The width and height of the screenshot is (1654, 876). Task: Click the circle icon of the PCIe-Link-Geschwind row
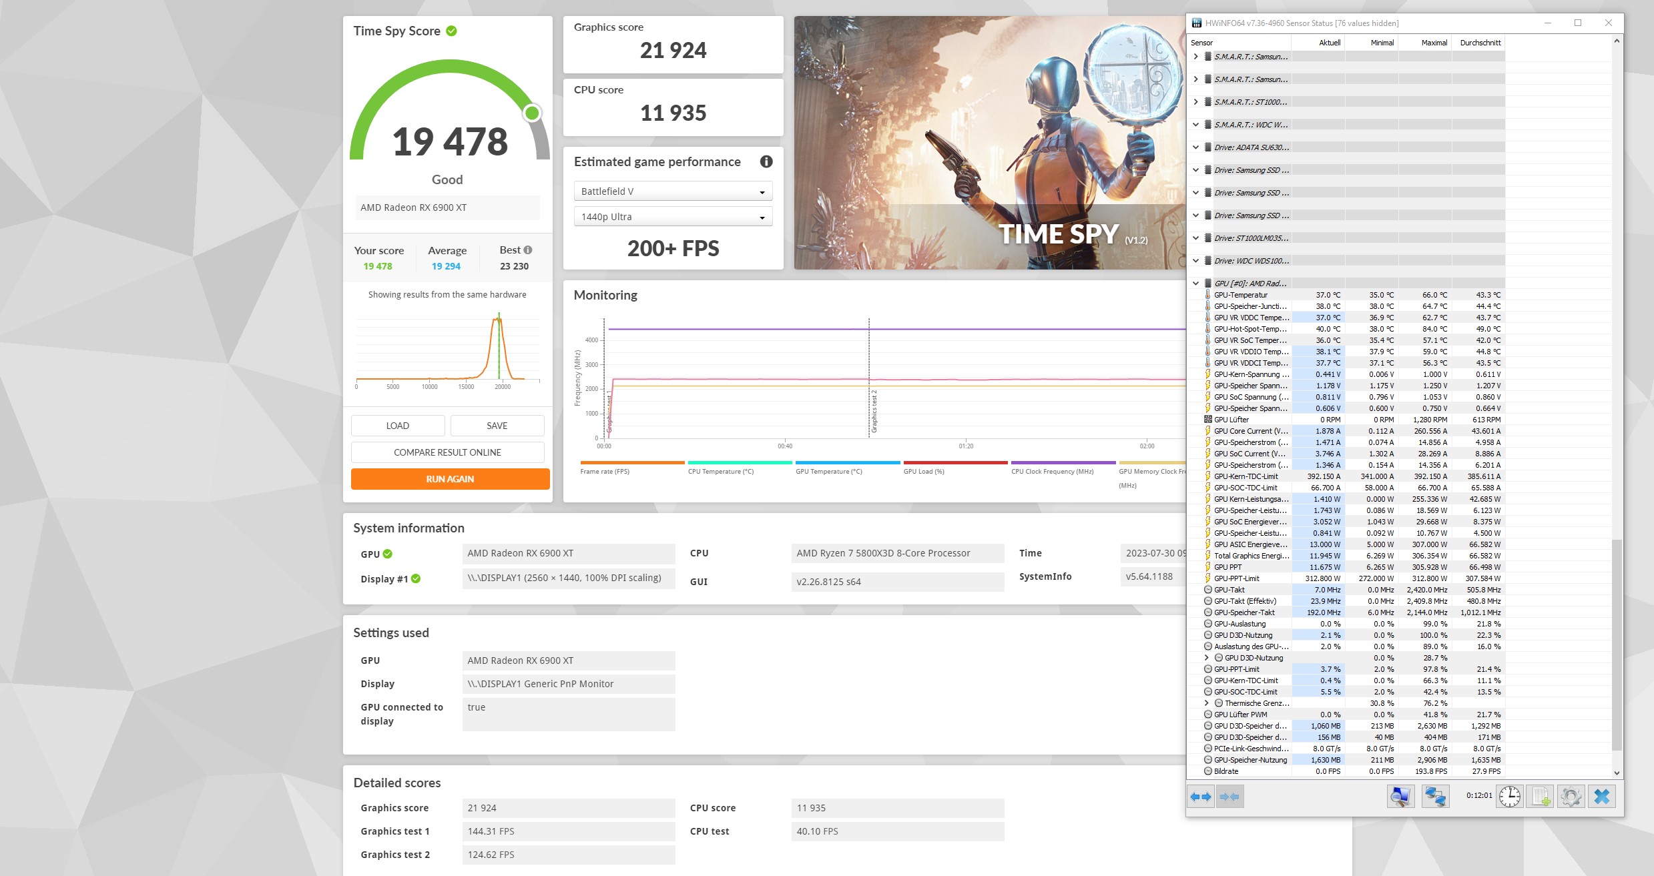1207,749
